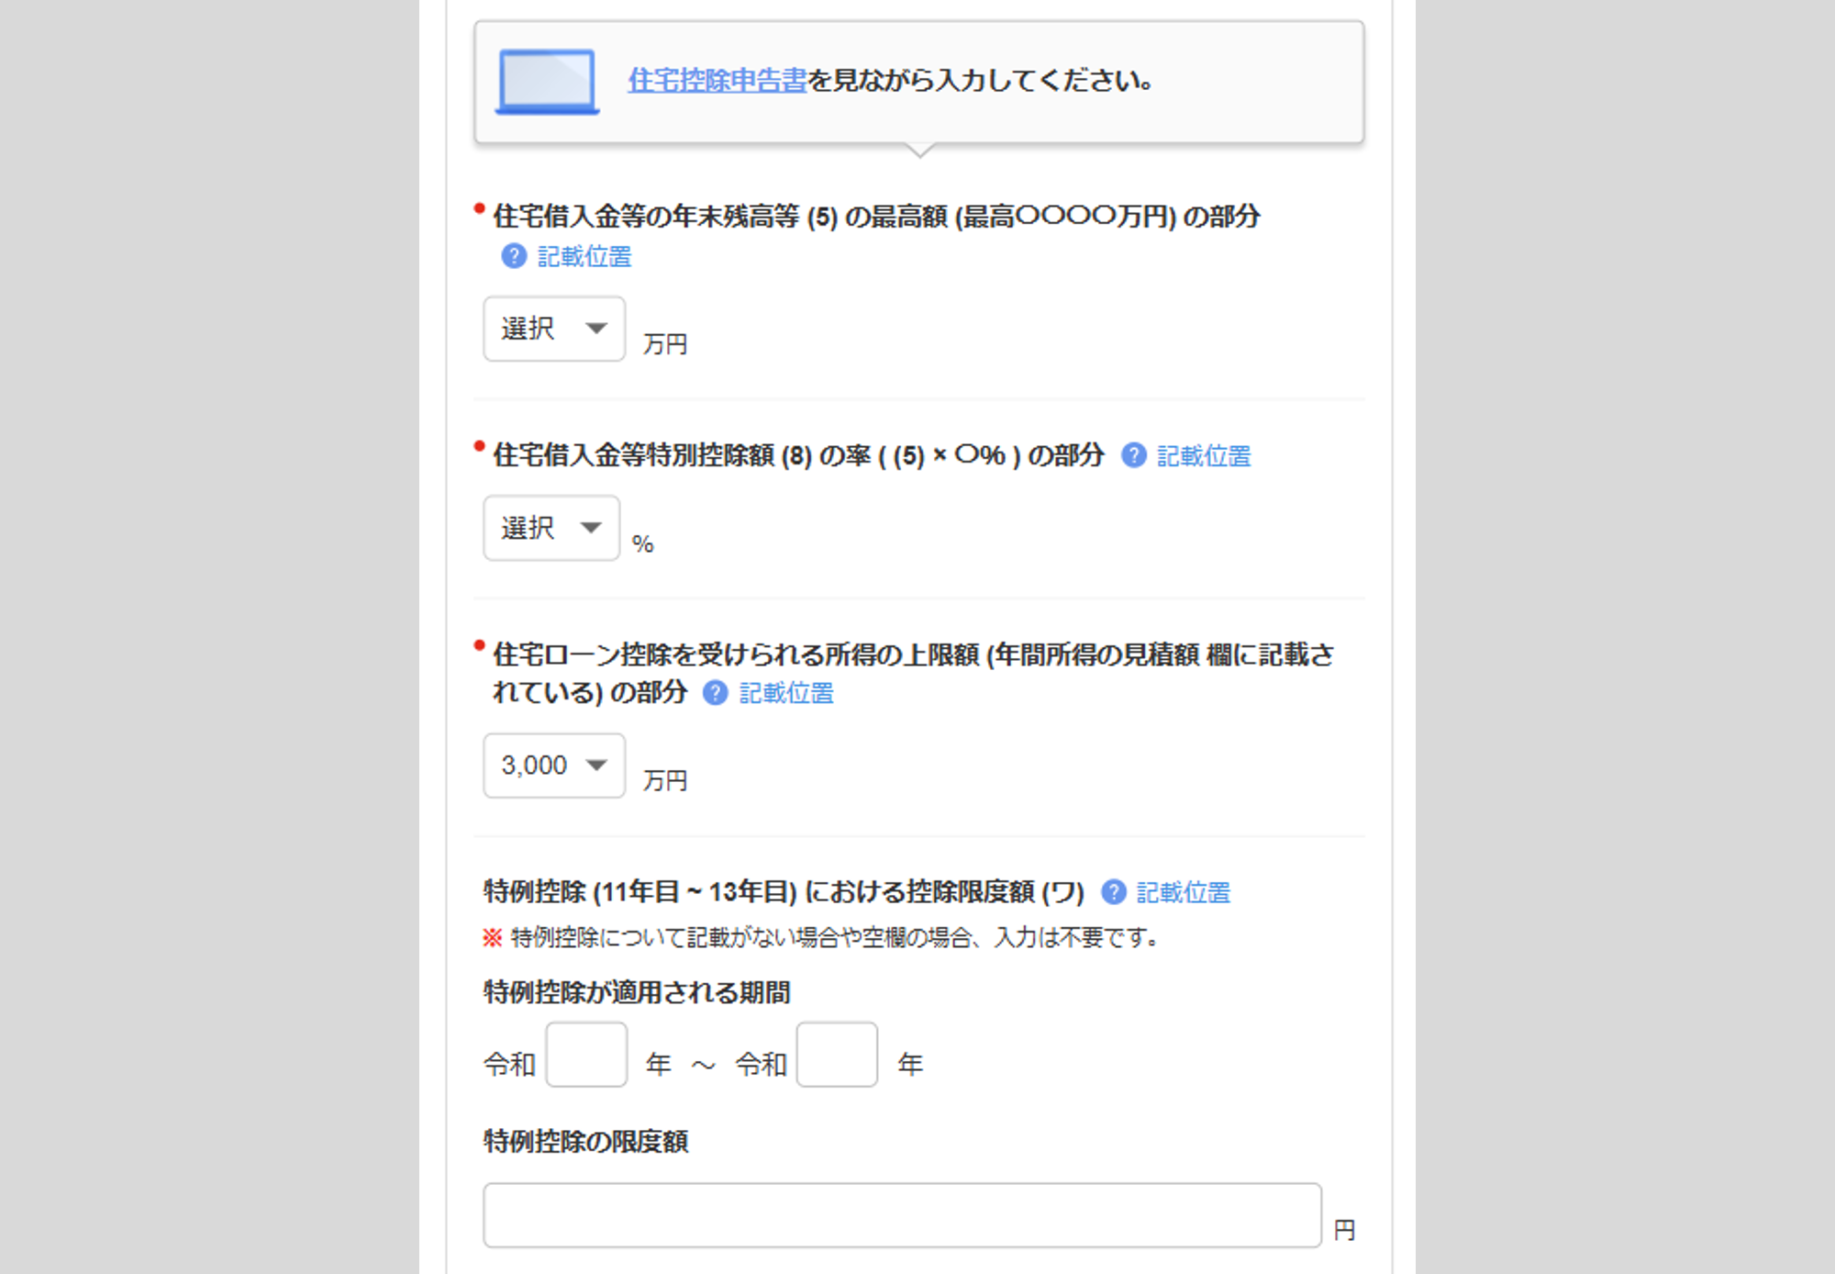Click help icon for 特例控除 控除限度額

[1114, 892]
